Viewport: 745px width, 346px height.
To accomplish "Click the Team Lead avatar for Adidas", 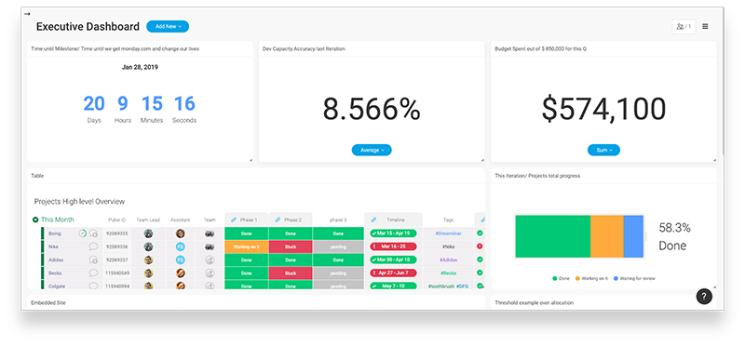I will point(148,259).
